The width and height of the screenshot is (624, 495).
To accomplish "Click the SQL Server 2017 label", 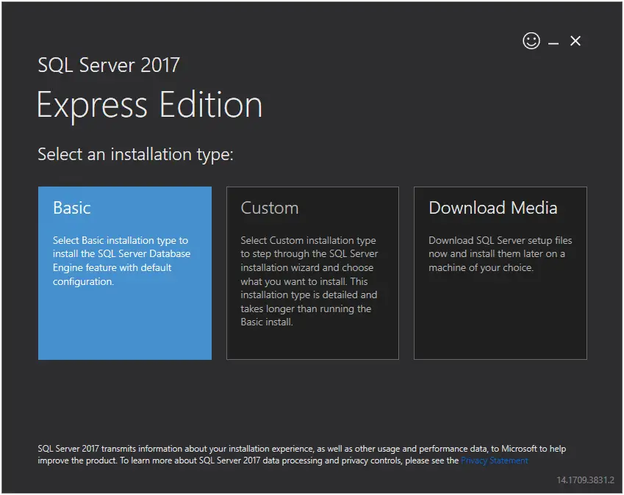I will 108,65.
